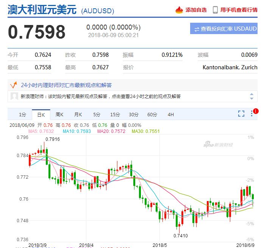Click the 0.7410 low marker on chart
This screenshot has height=248, width=264.
click(x=181, y=236)
